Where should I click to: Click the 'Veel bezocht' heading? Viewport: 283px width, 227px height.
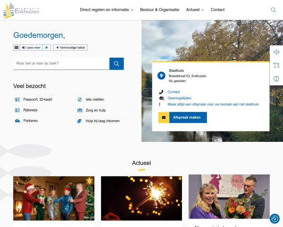tap(29, 86)
